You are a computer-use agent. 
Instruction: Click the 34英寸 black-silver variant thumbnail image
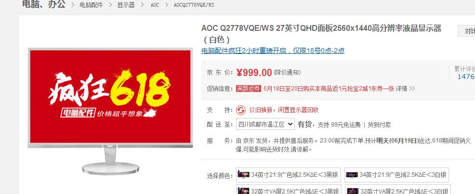[244, 175]
